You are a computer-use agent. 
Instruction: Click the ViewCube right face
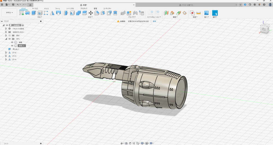tap(264, 29)
